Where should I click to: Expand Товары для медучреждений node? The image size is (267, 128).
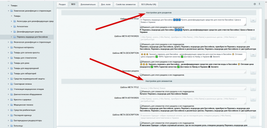[8, 68]
